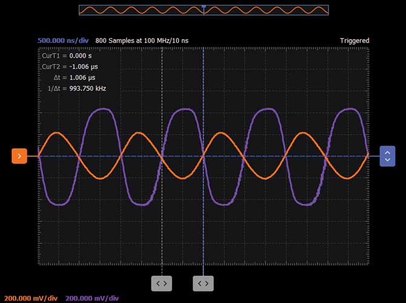Click the 800 Samples at 100 MHz label

pos(142,41)
